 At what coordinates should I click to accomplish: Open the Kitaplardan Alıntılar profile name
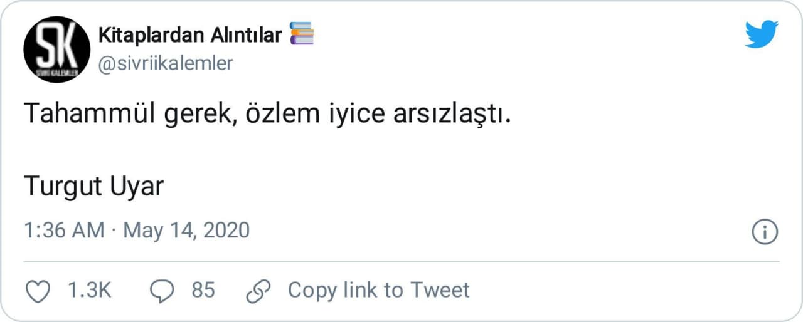[x=190, y=35]
